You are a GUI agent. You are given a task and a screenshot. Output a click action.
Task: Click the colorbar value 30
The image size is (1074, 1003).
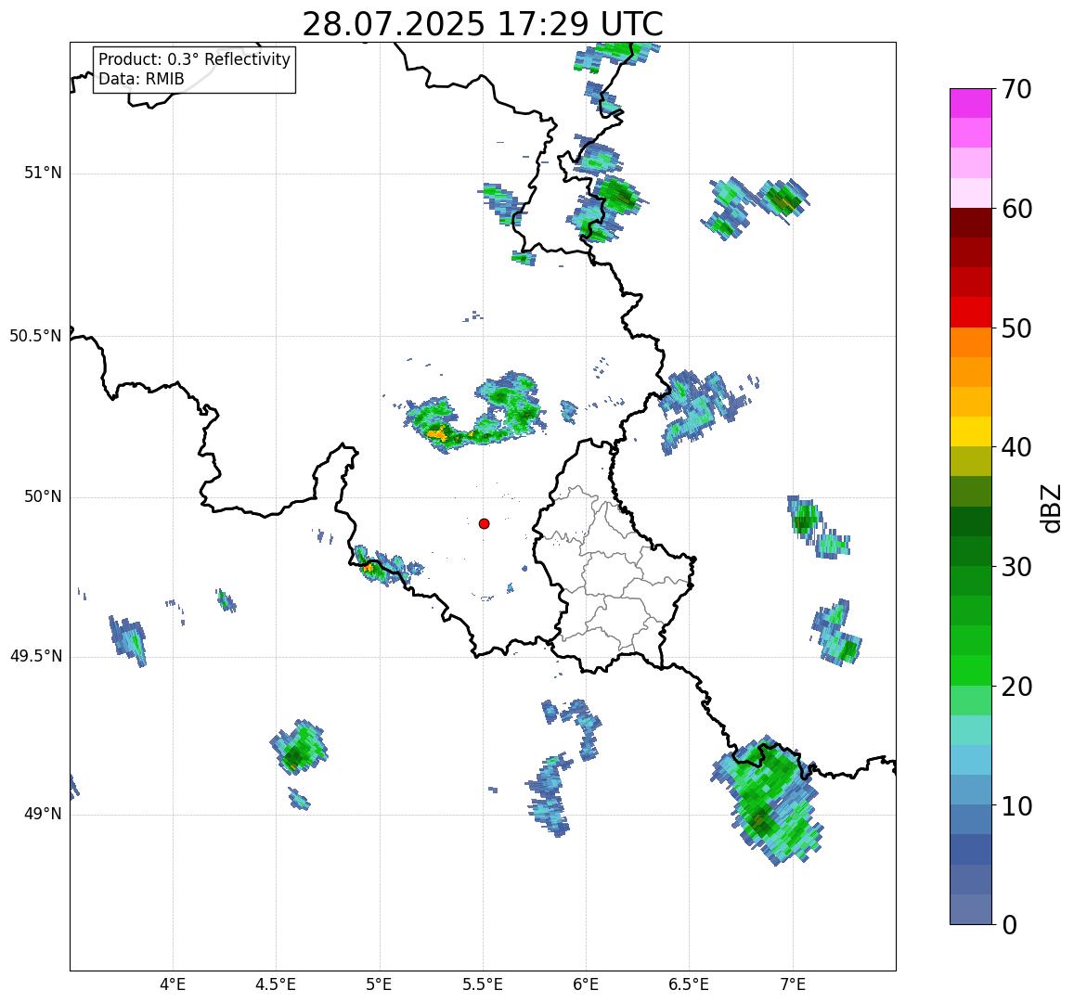pyautogui.click(x=1016, y=567)
